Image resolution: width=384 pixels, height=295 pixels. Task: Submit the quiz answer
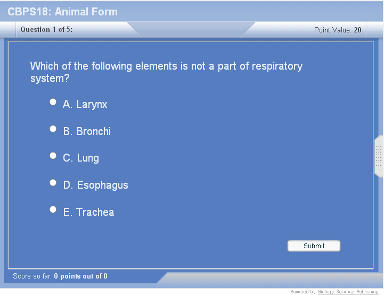(314, 246)
